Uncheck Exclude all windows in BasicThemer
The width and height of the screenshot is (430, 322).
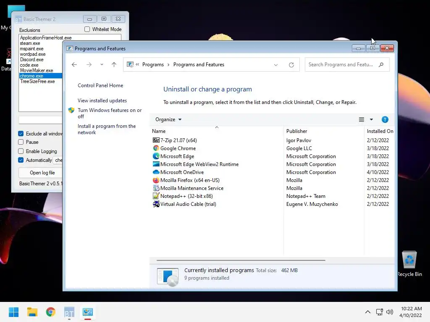(x=21, y=134)
